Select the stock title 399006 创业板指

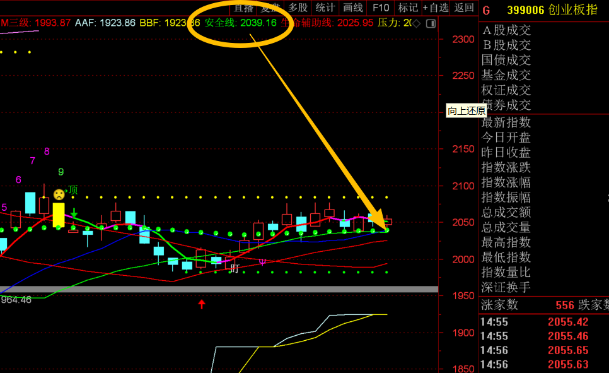pyautogui.click(x=552, y=10)
